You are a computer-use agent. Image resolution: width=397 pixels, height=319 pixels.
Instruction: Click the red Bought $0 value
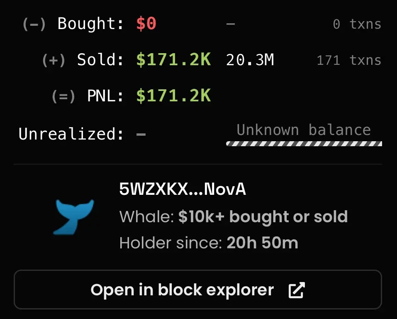point(146,24)
